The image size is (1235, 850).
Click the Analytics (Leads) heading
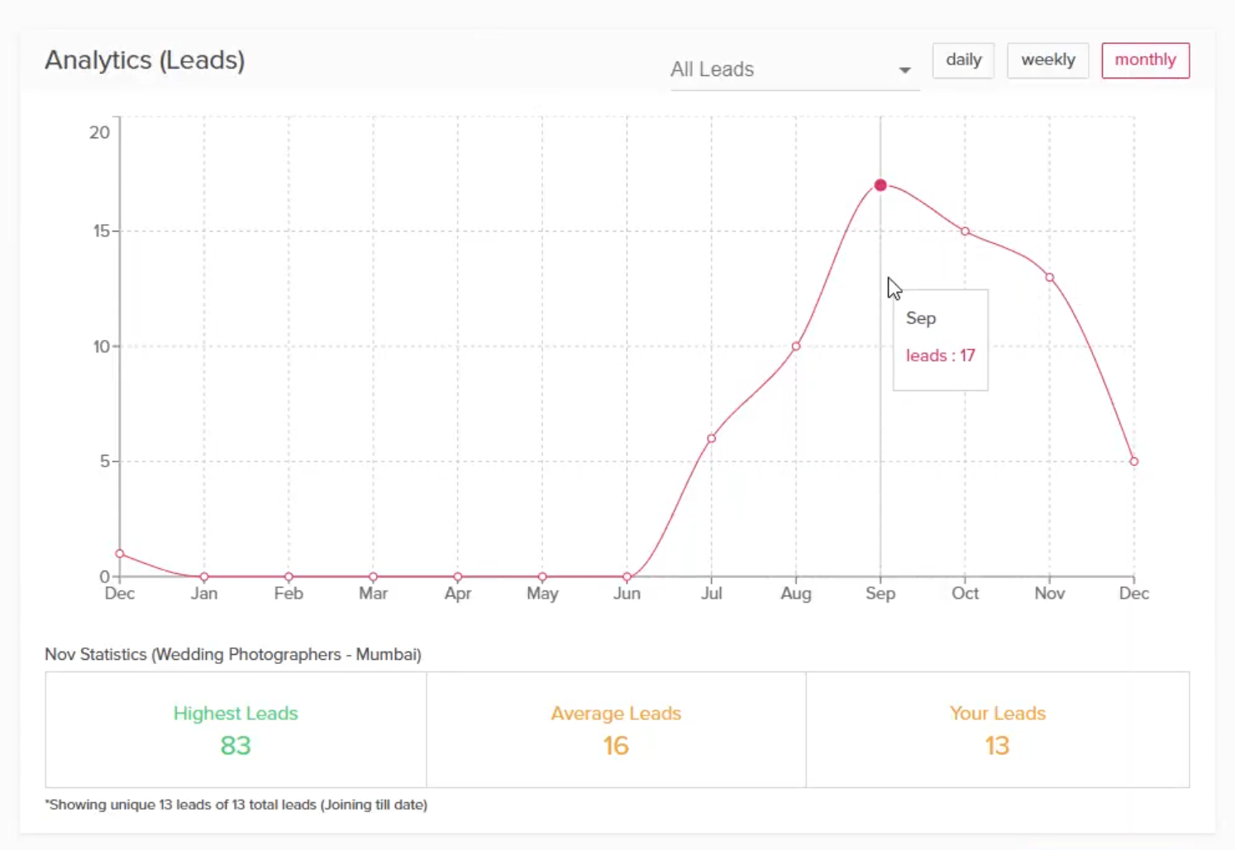tap(145, 60)
